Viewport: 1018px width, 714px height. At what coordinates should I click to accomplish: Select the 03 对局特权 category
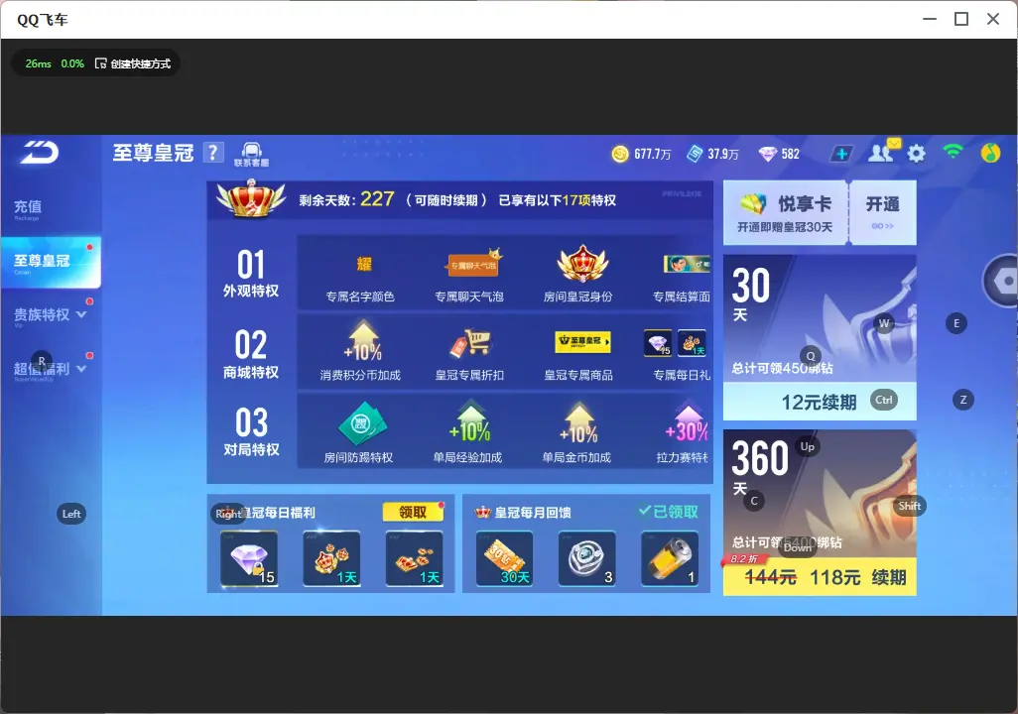click(x=251, y=431)
